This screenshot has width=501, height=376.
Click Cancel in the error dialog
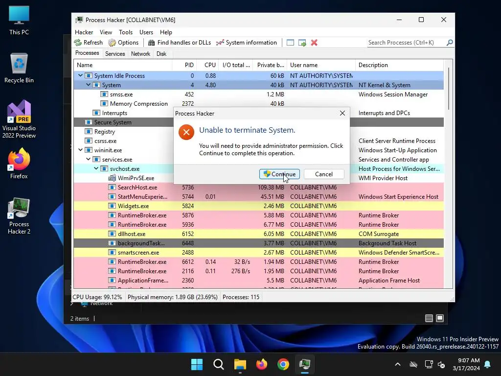click(324, 174)
